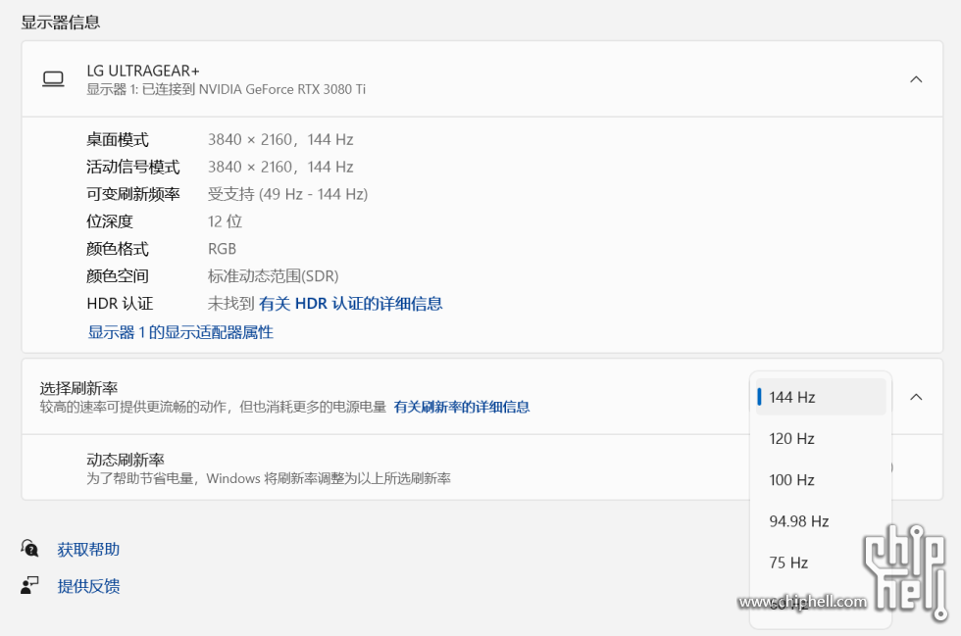
Task: Choose 75 Hz in the refresh rate dropdown
Action: [x=821, y=563]
